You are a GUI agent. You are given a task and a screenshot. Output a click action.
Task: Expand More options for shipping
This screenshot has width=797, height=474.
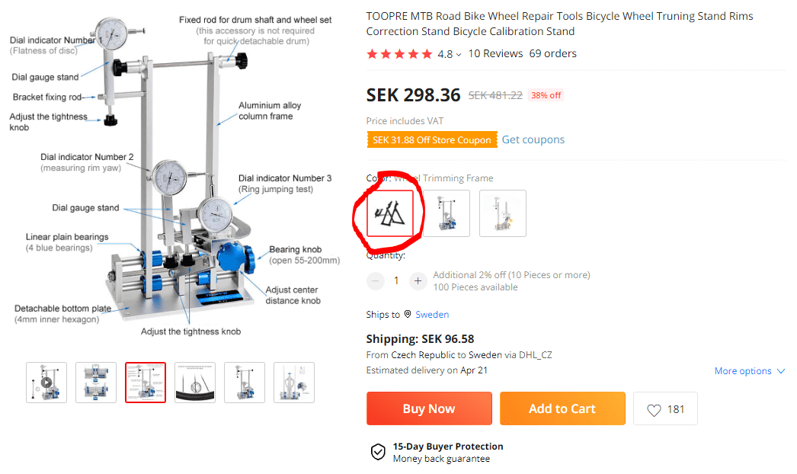[x=749, y=371]
